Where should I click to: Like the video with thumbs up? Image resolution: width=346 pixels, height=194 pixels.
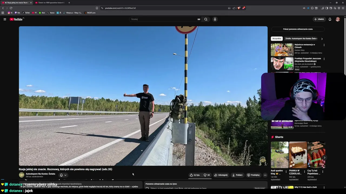coord(195,175)
